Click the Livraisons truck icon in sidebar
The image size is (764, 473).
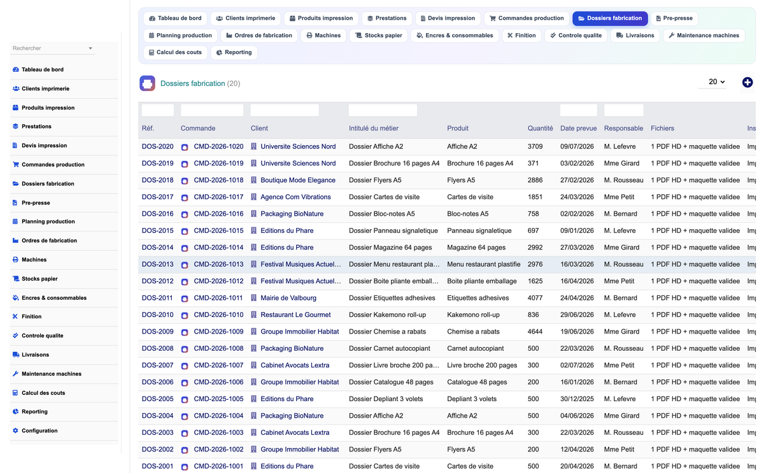pos(15,355)
